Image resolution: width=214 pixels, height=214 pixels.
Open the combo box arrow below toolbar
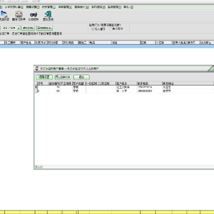(x=19, y=28)
